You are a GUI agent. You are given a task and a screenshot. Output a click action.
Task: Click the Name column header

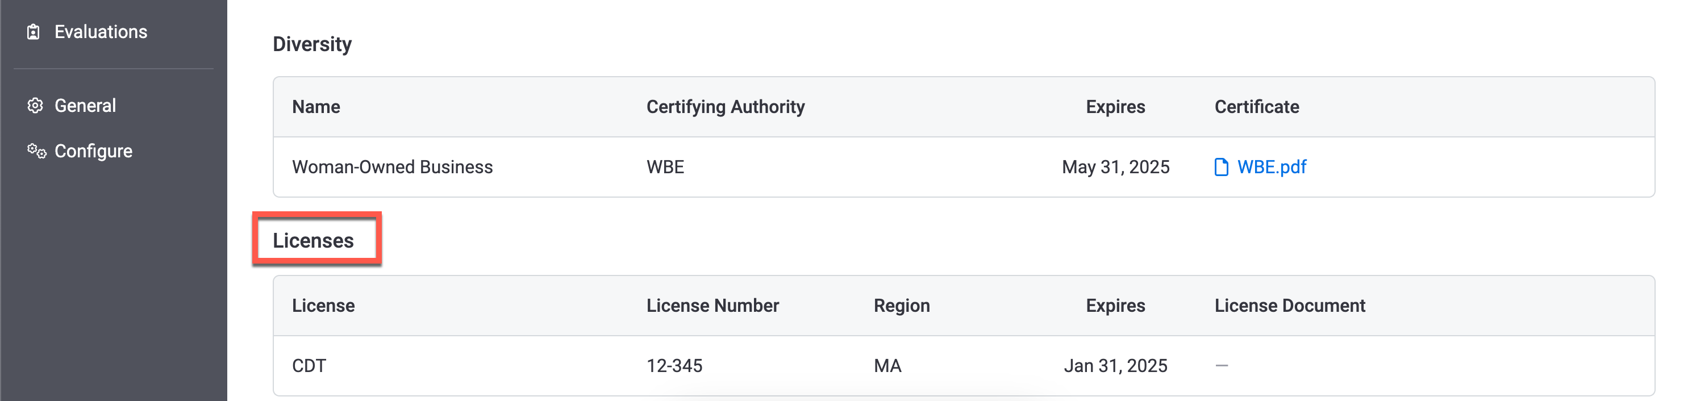tap(316, 107)
